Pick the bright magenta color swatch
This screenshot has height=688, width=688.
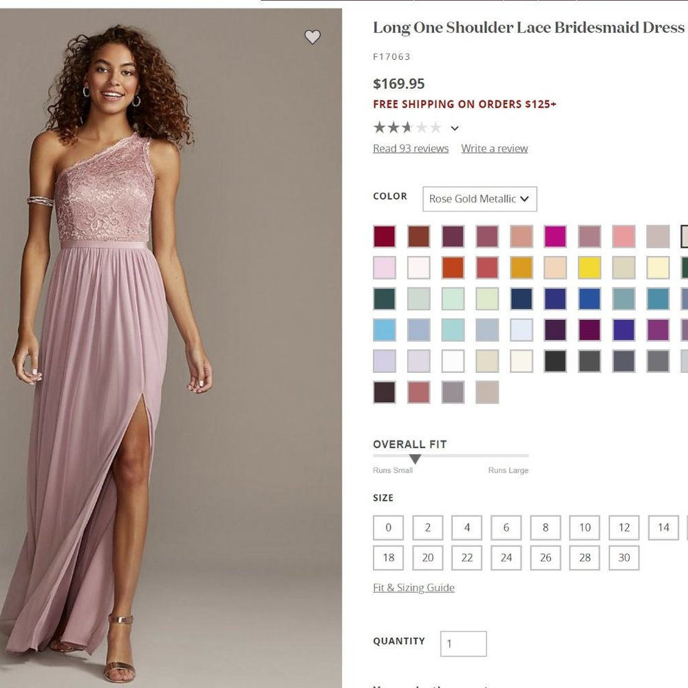coord(557,236)
